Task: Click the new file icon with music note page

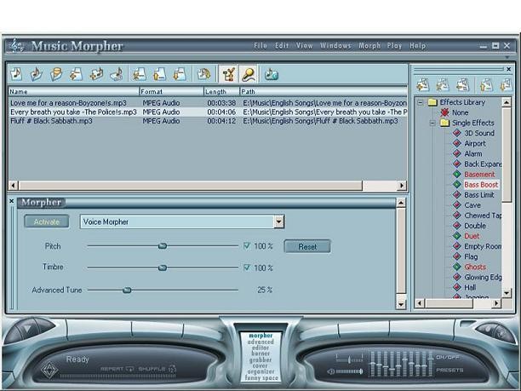Action: pos(16,74)
